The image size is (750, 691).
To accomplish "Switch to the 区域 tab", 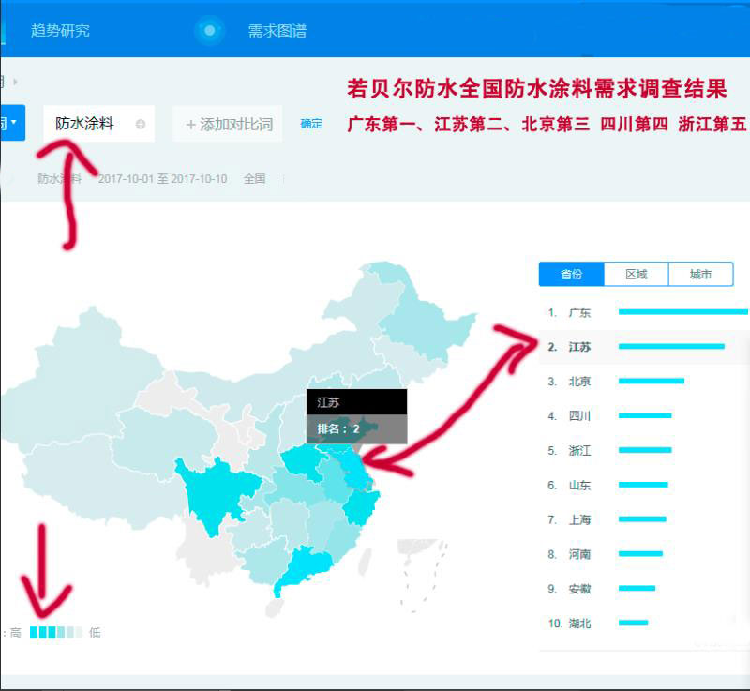I will (637, 274).
